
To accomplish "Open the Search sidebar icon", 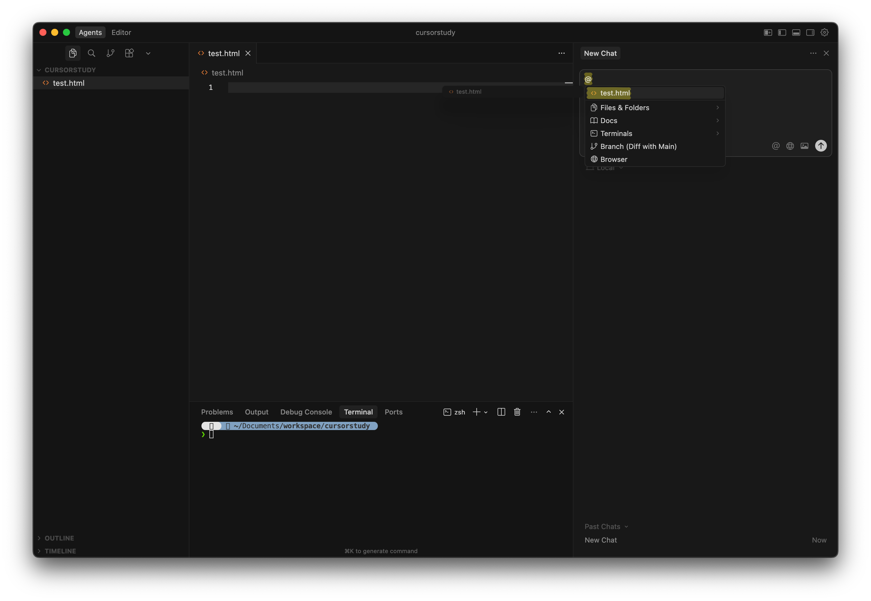I will [x=91, y=53].
